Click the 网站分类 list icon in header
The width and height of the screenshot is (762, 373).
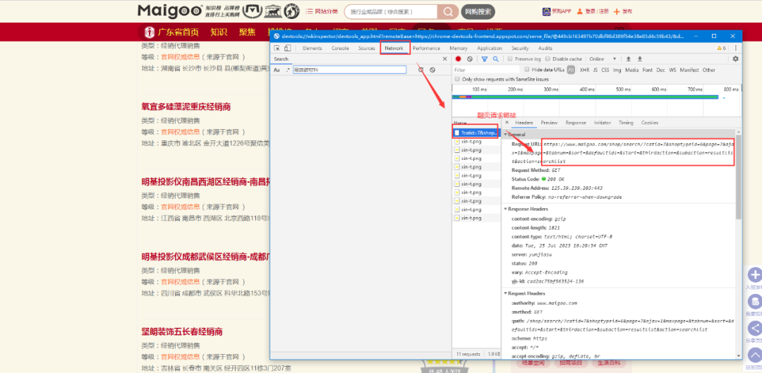coord(309,11)
